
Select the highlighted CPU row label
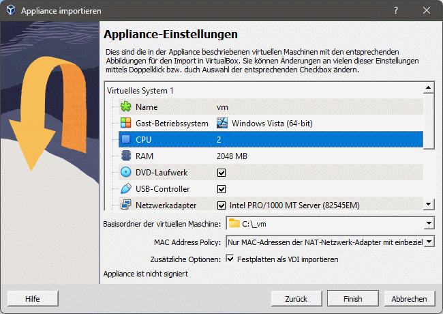tap(143, 140)
